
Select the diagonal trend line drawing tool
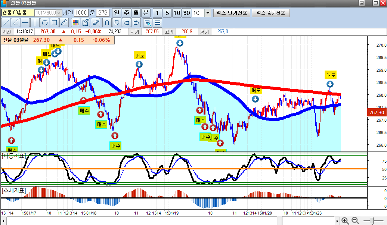[6, 23]
